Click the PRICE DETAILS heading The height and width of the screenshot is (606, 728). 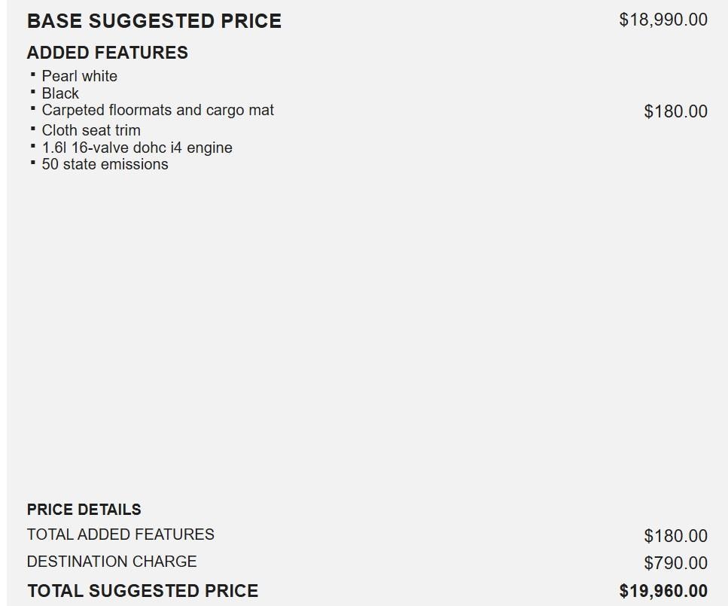pos(84,510)
